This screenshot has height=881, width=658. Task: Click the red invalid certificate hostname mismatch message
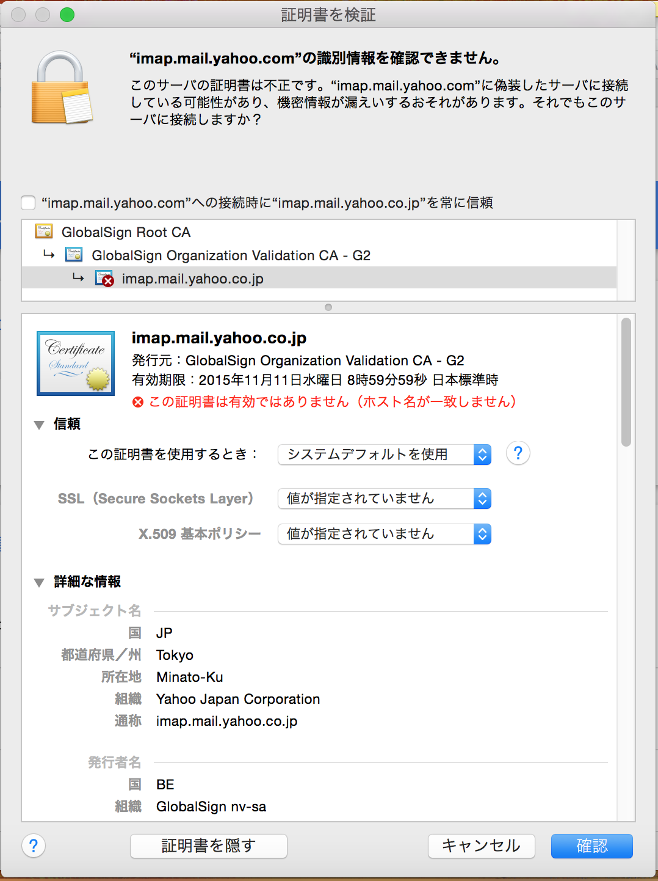pyautogui.click(x=333, y=401)
